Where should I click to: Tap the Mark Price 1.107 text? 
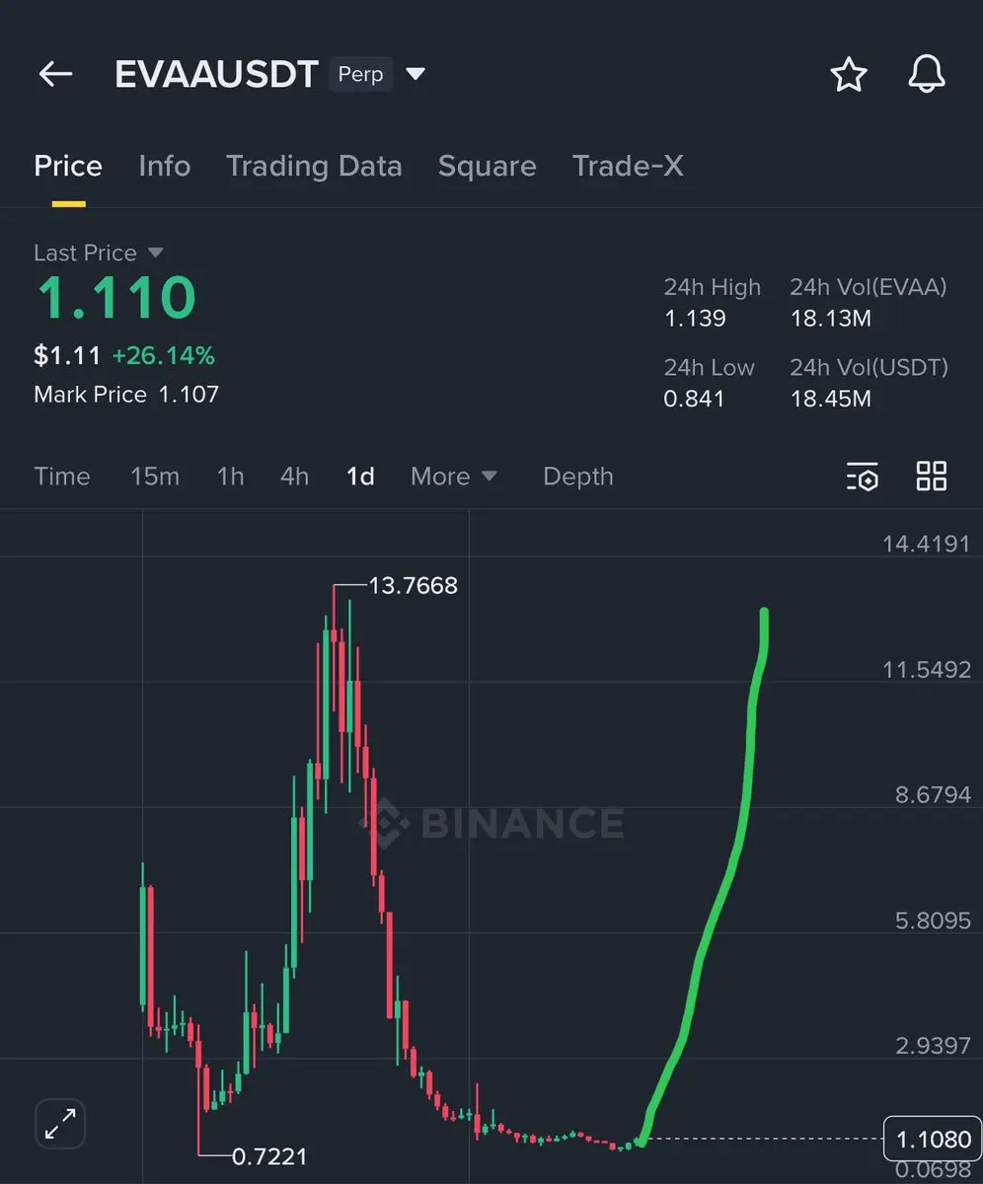[126, 395]
